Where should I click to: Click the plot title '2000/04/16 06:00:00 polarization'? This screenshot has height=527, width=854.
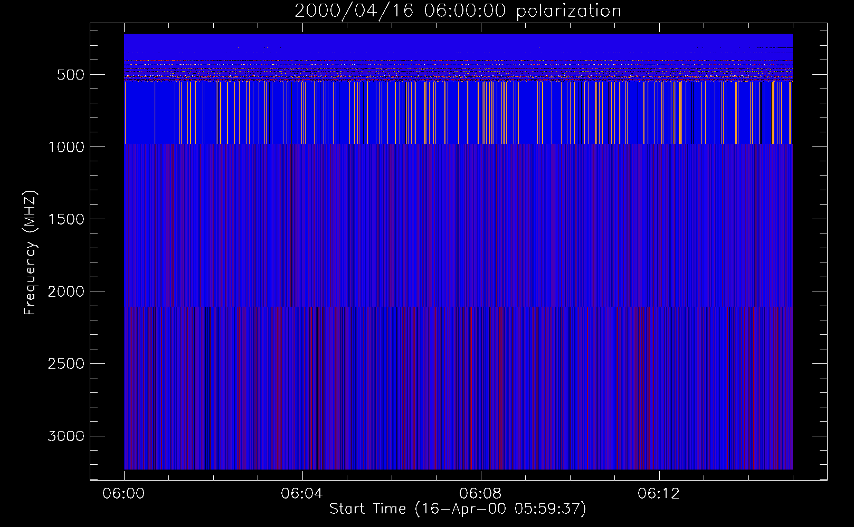point(458,11)
